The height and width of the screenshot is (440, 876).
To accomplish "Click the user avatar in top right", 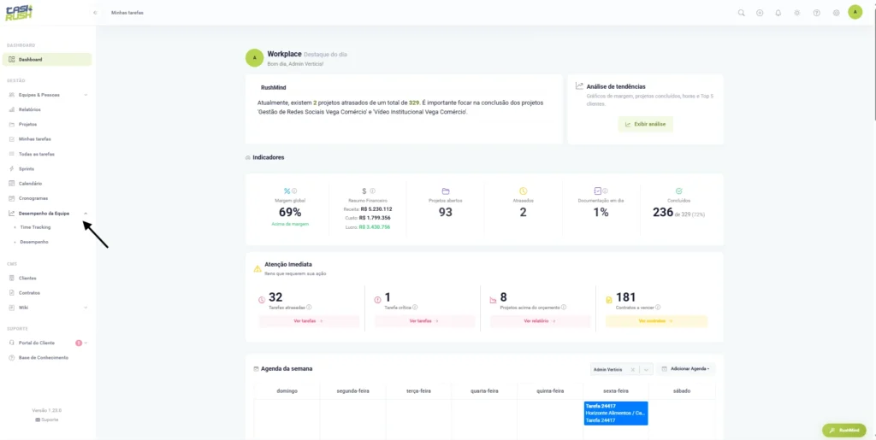I will point(855,12).
